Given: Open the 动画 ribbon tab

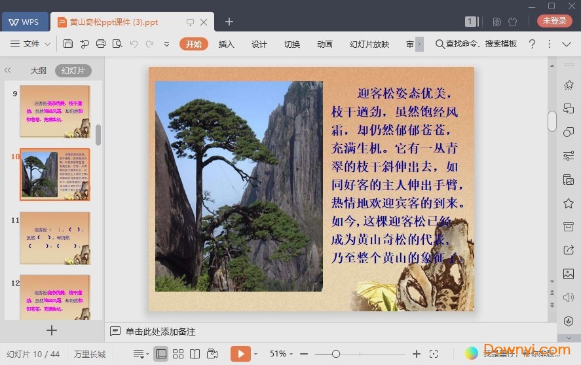Looking at the screenshot, I should [324, 44].
